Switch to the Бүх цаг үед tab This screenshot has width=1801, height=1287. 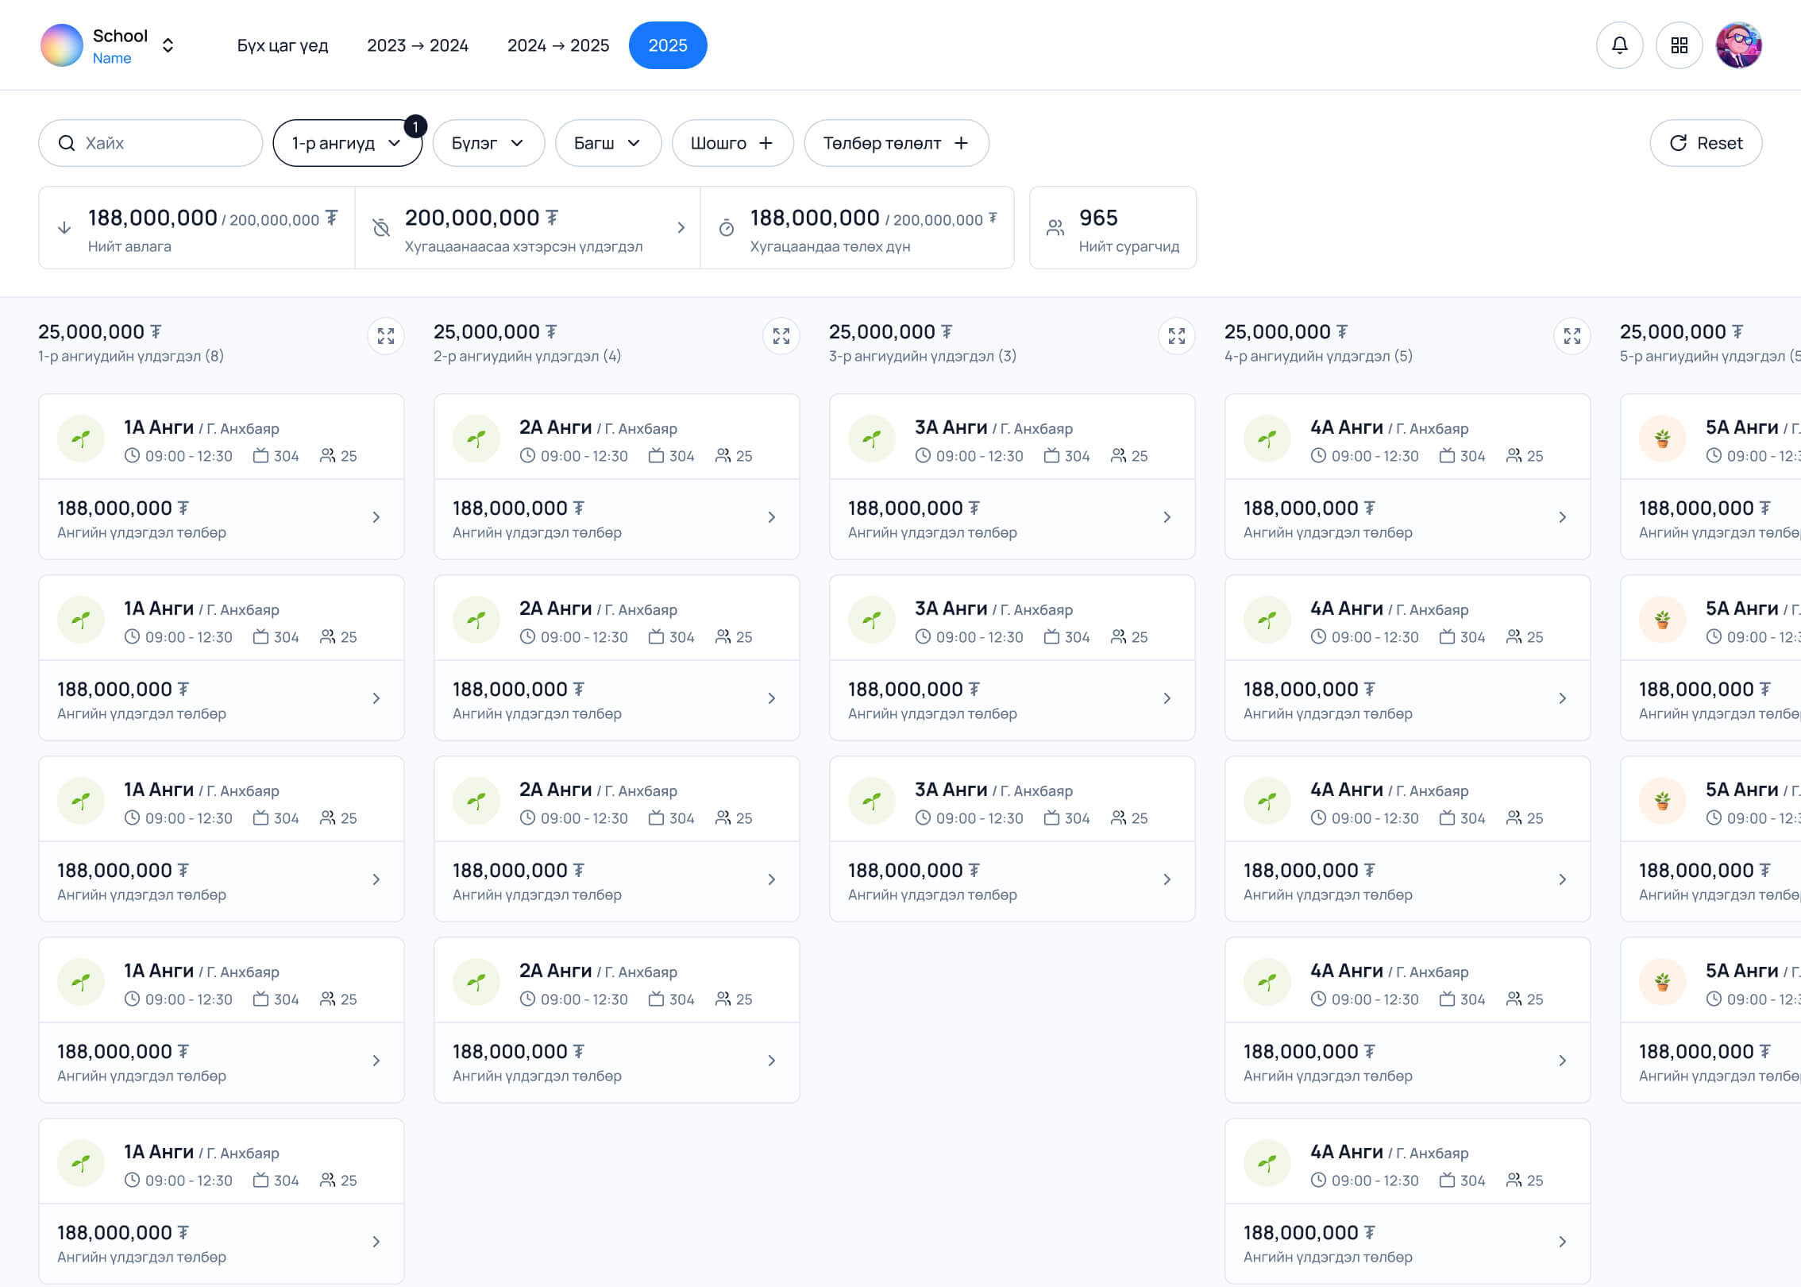(x=283, y=45)
